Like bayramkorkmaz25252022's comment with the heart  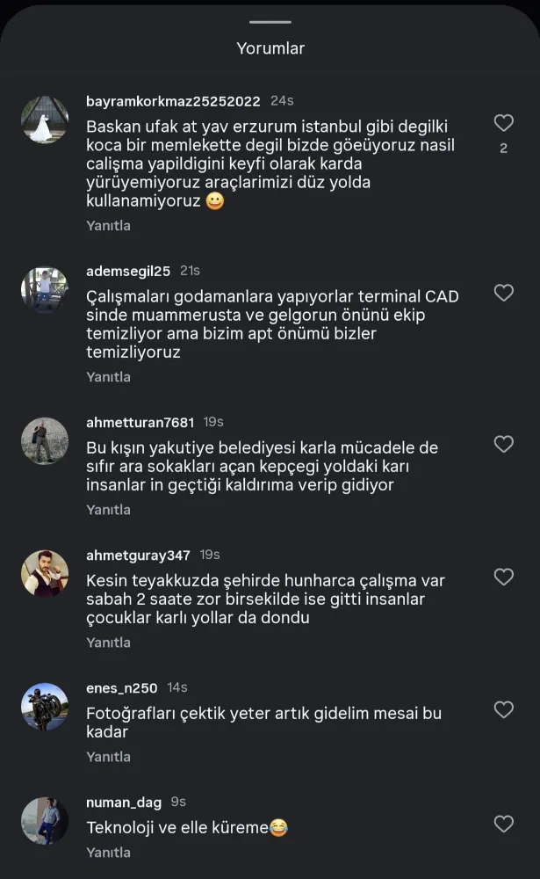[x=503, y=123]
